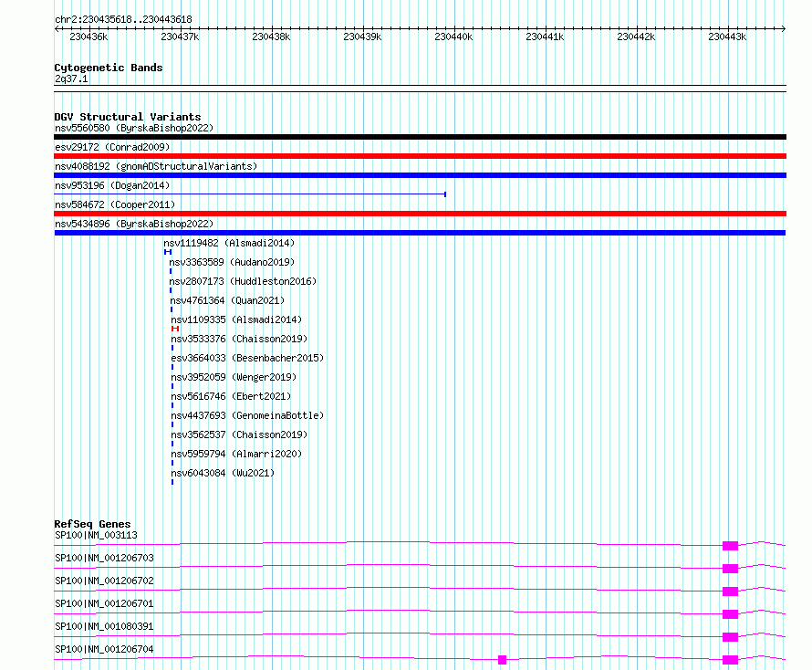Select the RefSeq Genes track heading

[x=92, y=524]
